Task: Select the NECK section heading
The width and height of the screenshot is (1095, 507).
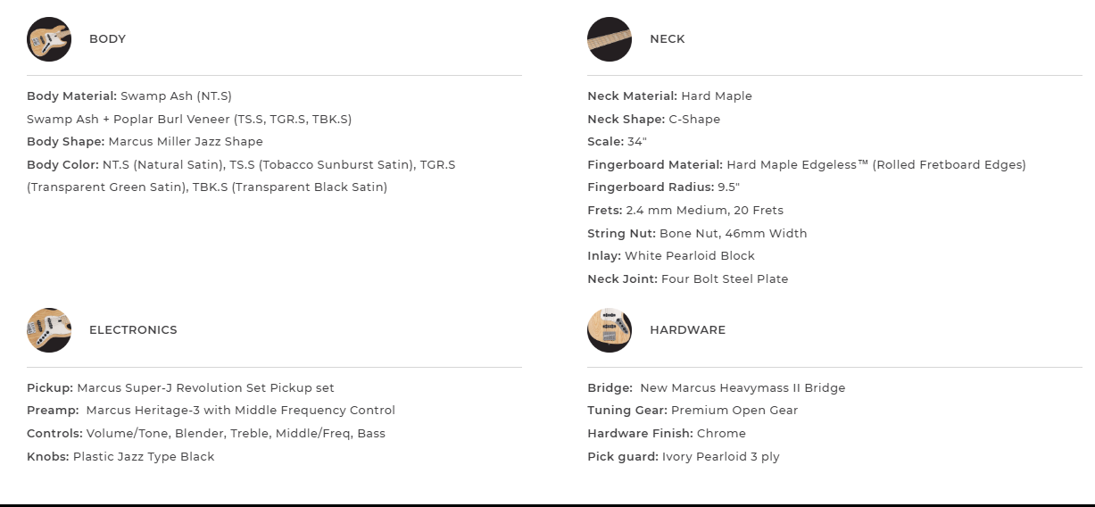Action: coord(668,39)
